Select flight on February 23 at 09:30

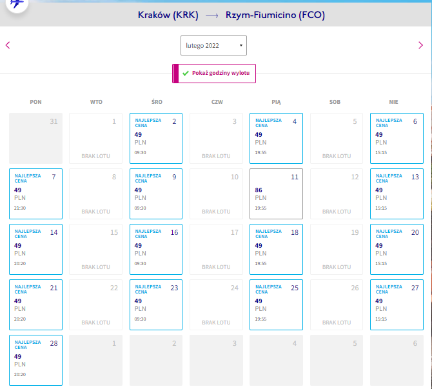point(156,304)
